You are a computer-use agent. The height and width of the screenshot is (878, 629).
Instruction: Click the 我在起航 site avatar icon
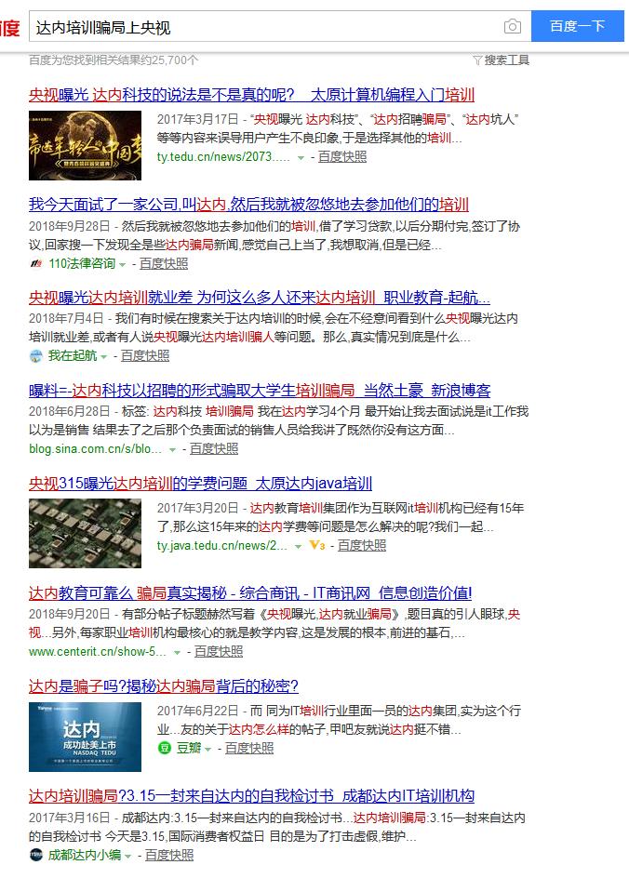36,356
